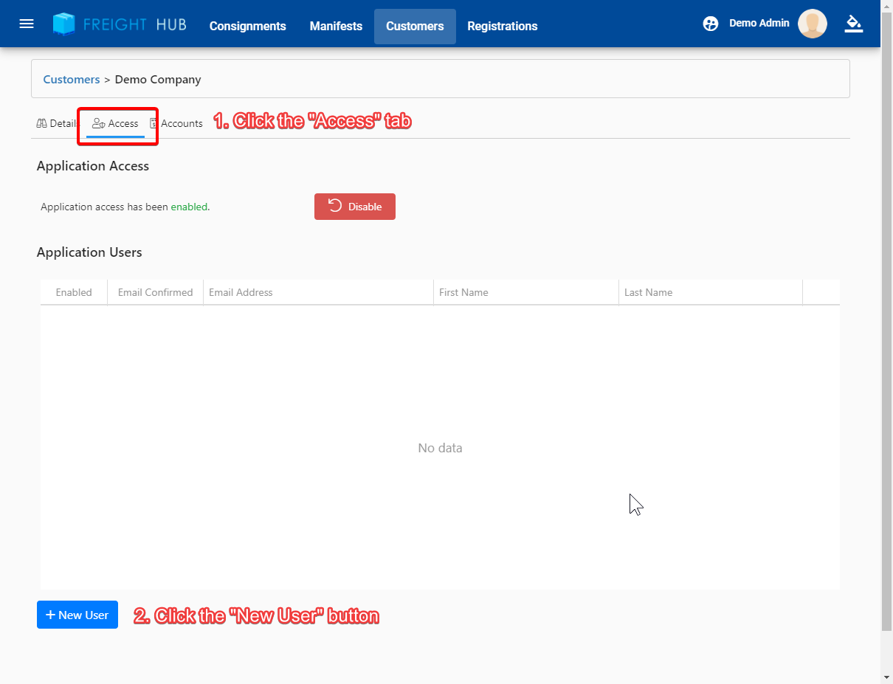The width and height of the screenshot is (893, 684).
Task: Click the Access tab user icon
Action: 98,123
